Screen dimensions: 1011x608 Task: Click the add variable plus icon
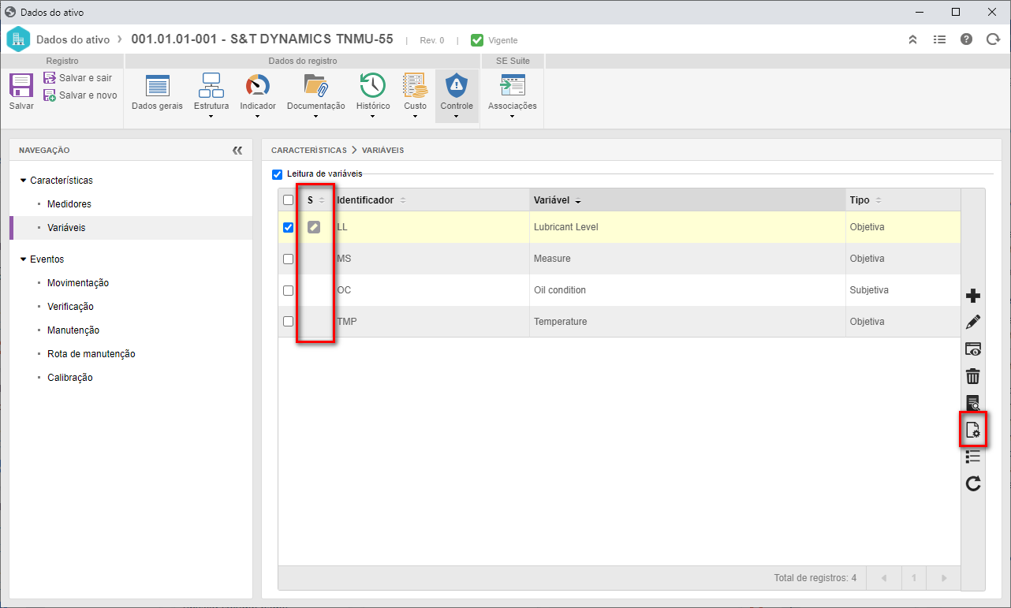[x=973, y=296]
